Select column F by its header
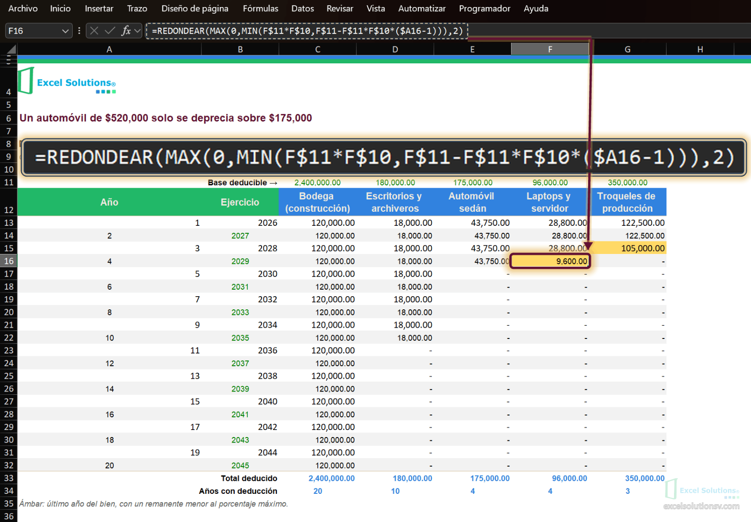This screenshot has height=522, width=751. tap(550, 49)
